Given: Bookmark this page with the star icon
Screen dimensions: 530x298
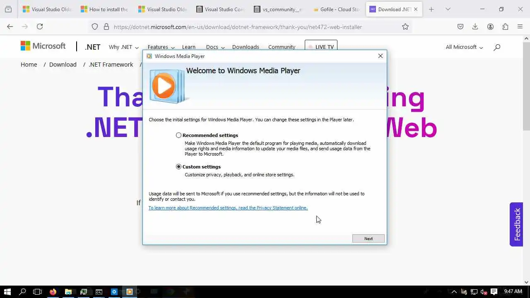Looking at the screenshot, I should [x=405, y=26].
